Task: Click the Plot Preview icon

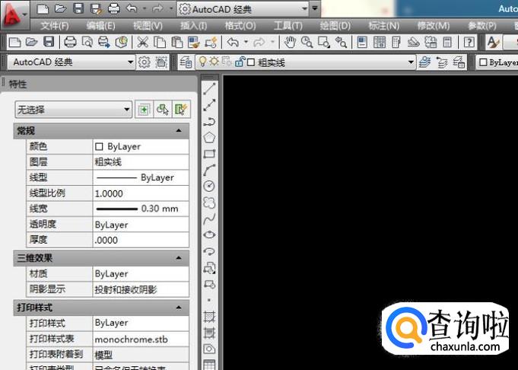Action: click(87, 42)
